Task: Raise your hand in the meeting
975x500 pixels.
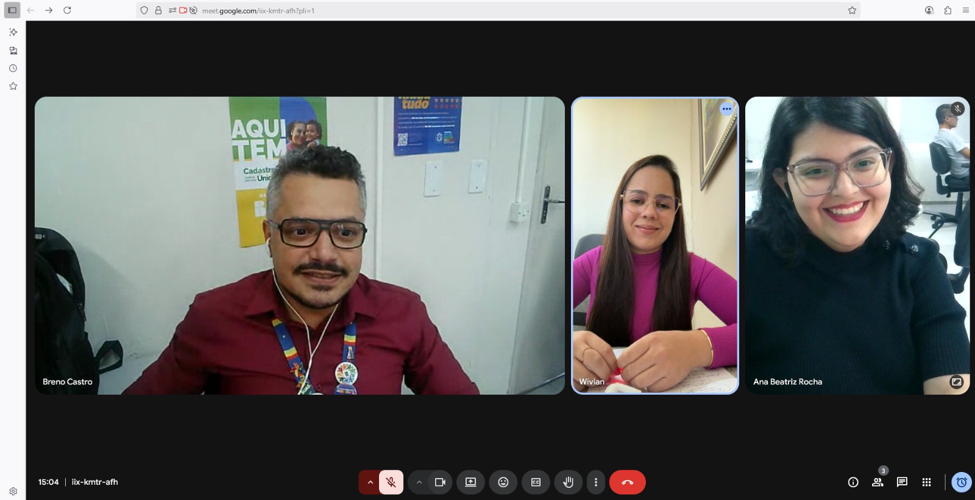Action: tap(568, 482)
